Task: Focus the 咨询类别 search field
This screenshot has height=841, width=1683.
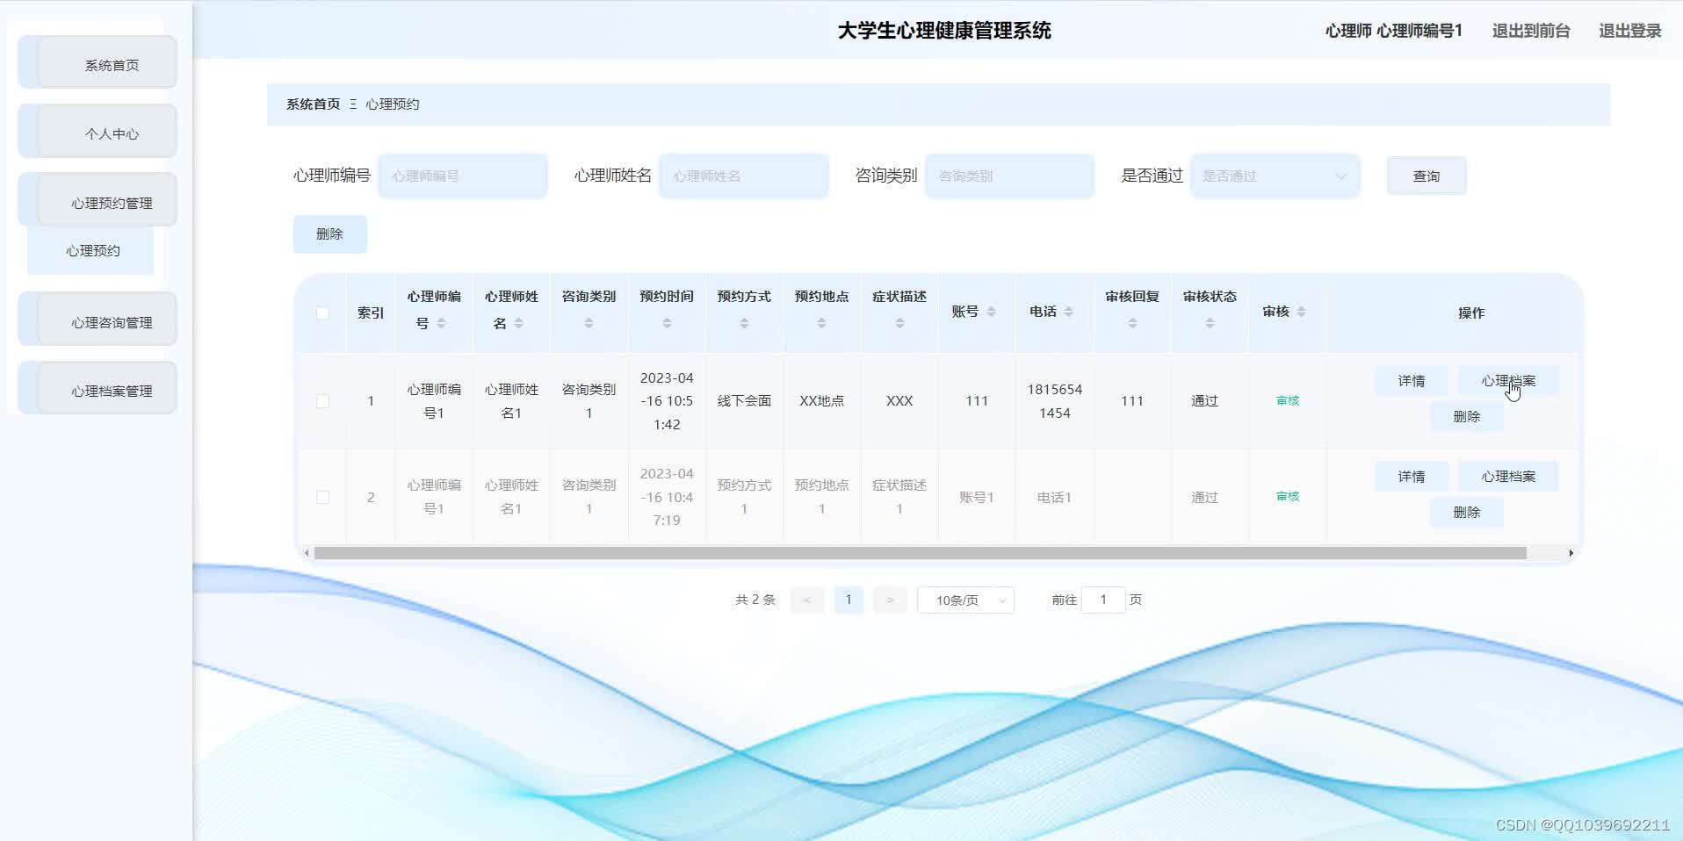Action: pyautogui.click(x=1009, y=176)
